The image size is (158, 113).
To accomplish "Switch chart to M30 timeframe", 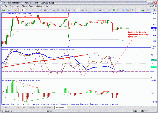I will [x=82, y=10].
